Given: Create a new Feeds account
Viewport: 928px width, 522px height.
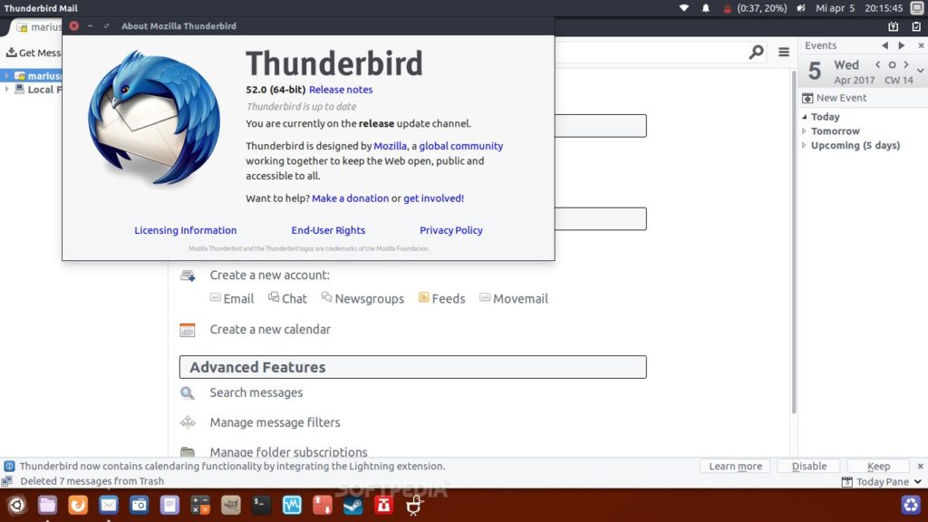Looking at the screenshot, I should point(441,299).
